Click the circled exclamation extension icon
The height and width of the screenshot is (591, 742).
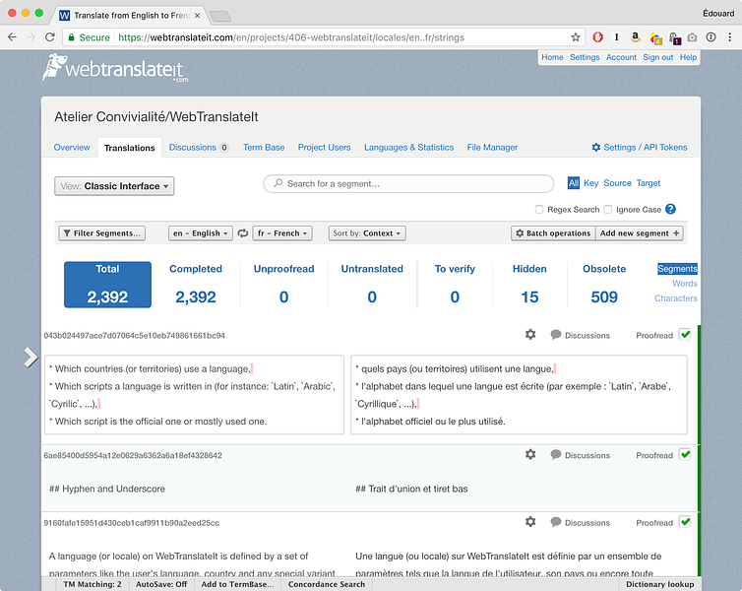pyautogui.click(x=711, y=37)
